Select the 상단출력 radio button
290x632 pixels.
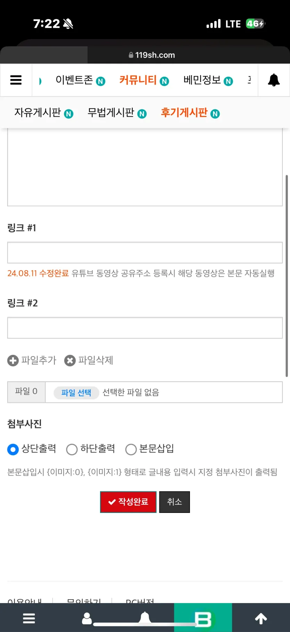[13, 449]
